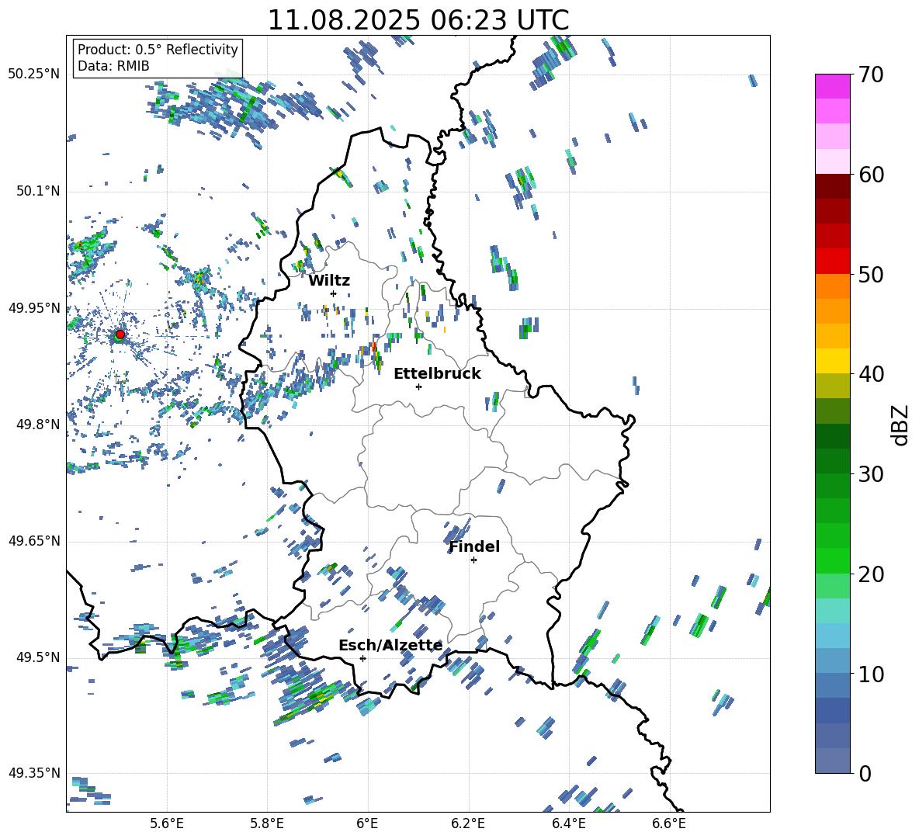Click the 6°E longitude label
The height and width of the screenshot is (839, 919).
(x=367, y=823)
